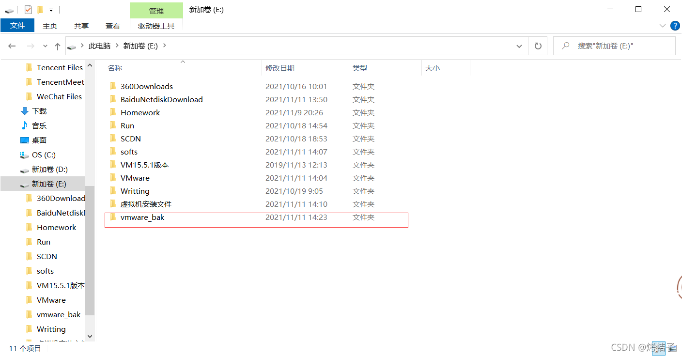Click 新加卷 (E:) in the address path
This screenshot has width=682, height=356.
coord(139,46)
